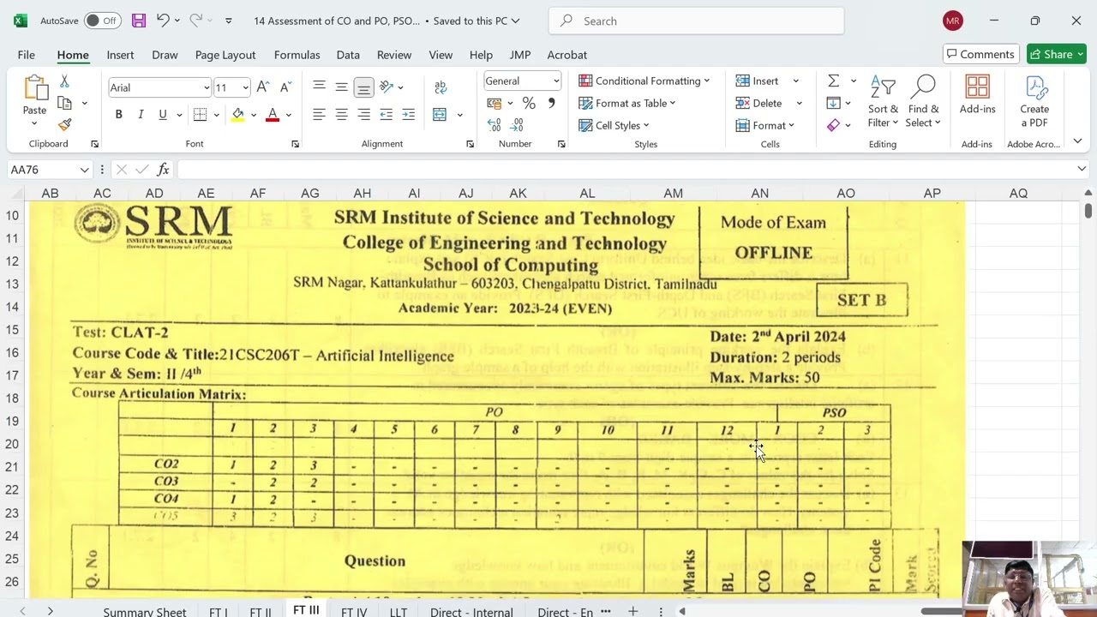Click the Cut scissors icon

[64, 81]
